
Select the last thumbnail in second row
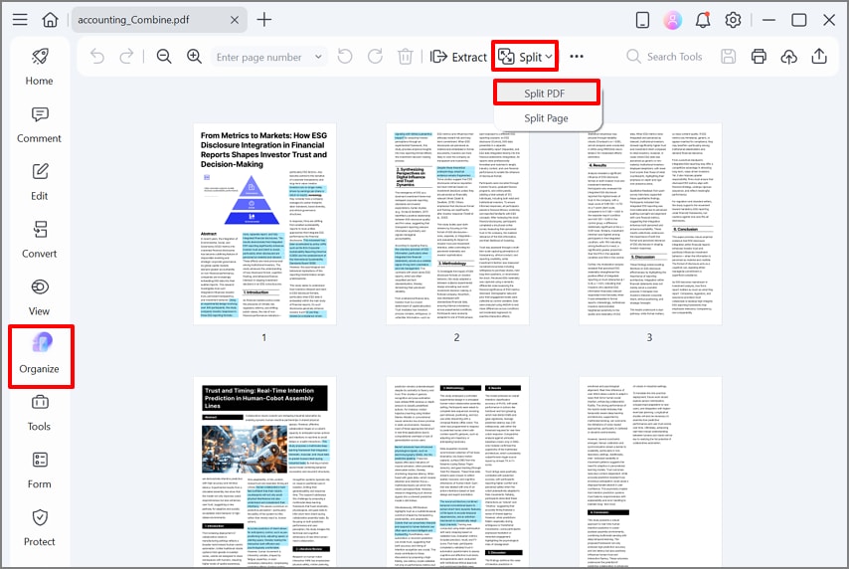tap(650, 472)
